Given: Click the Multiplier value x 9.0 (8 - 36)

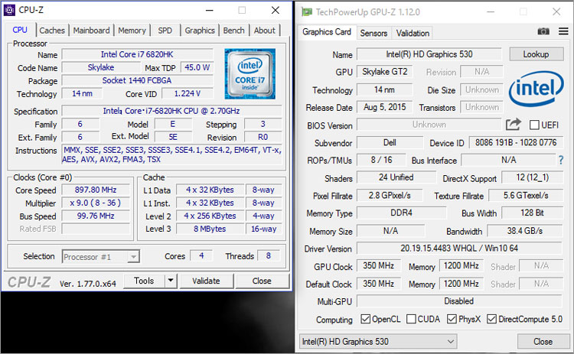Looking at the screenshot, I should point(96,203).
